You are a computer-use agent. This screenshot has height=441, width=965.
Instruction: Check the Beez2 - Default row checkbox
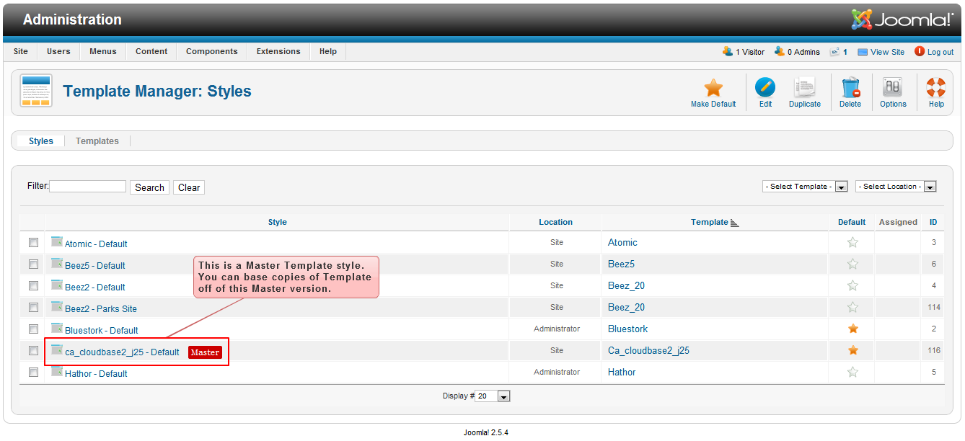click(33, 286)
